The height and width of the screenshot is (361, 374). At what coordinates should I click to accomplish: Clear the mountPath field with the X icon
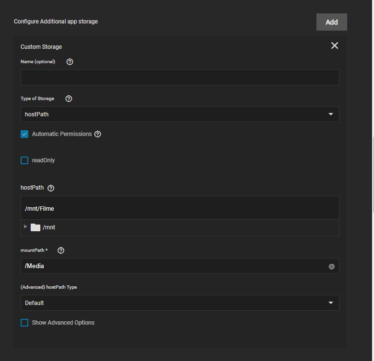(x=331, y=267)
